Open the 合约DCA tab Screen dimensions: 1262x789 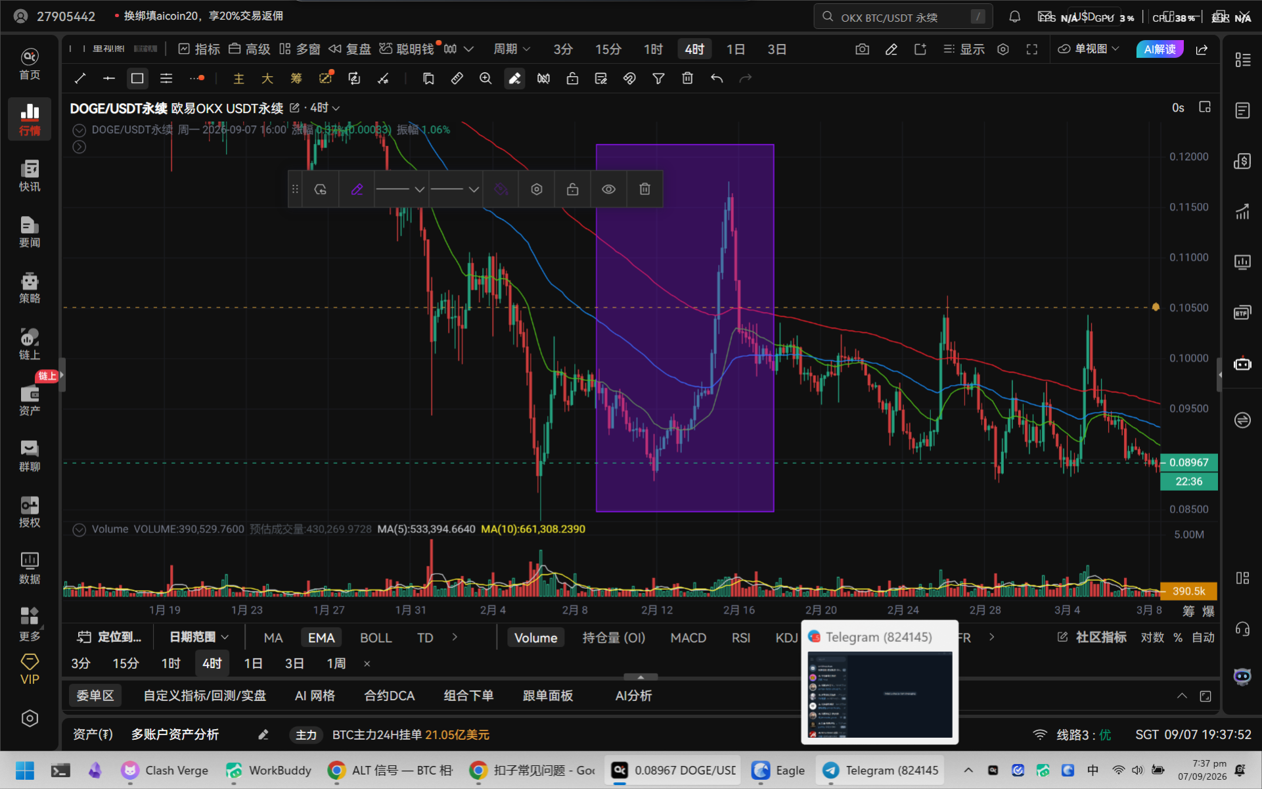point(390,696)
